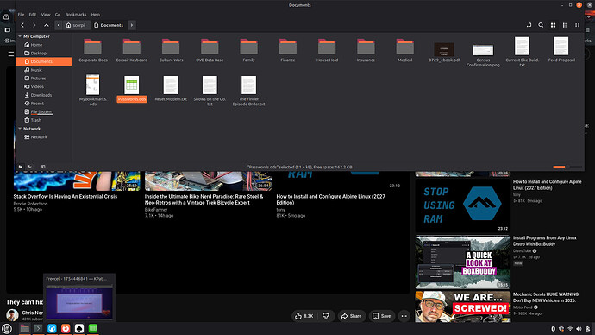
Task: Click the Share button under the video
Action: [x=351, y=316]
